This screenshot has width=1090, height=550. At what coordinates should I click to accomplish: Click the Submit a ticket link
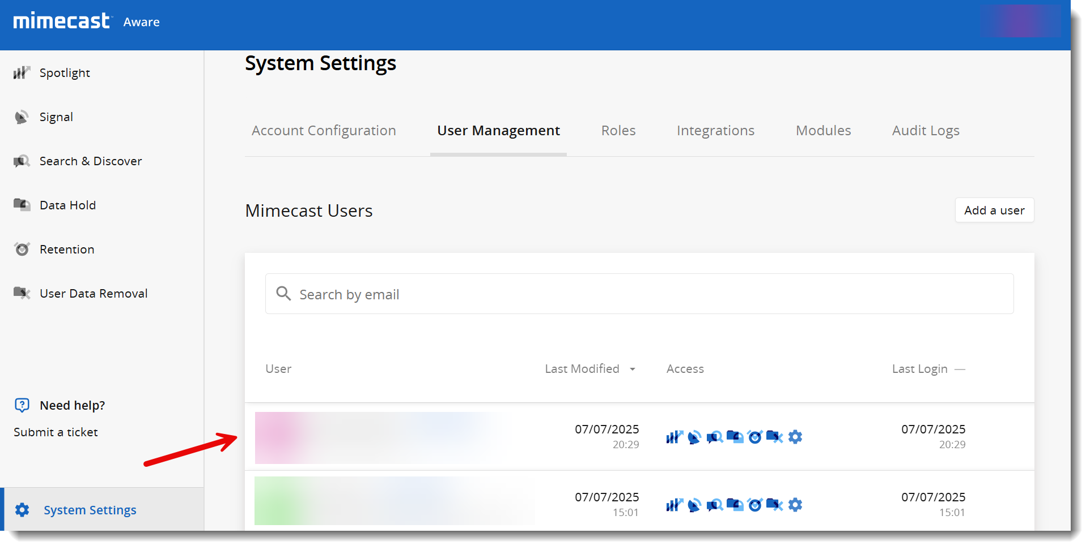tap(56, 432)
